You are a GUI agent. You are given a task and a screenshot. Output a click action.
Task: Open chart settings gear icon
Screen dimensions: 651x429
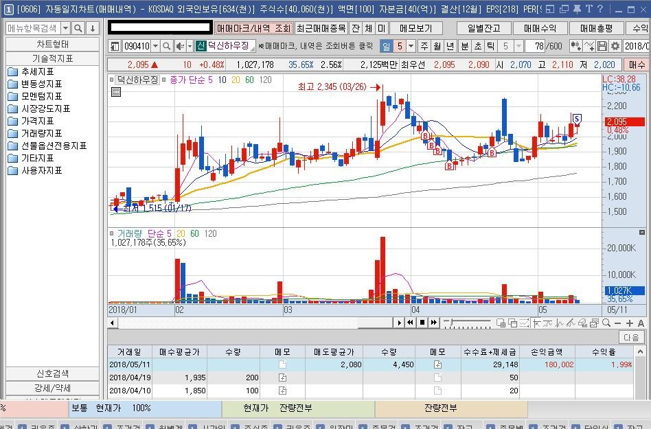[615, 46]
